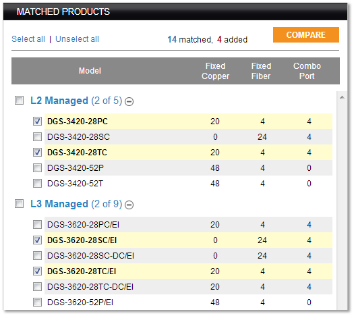Click the Select all link
Viewport: 354px width, 316px height.
click(x=28, y=39)
